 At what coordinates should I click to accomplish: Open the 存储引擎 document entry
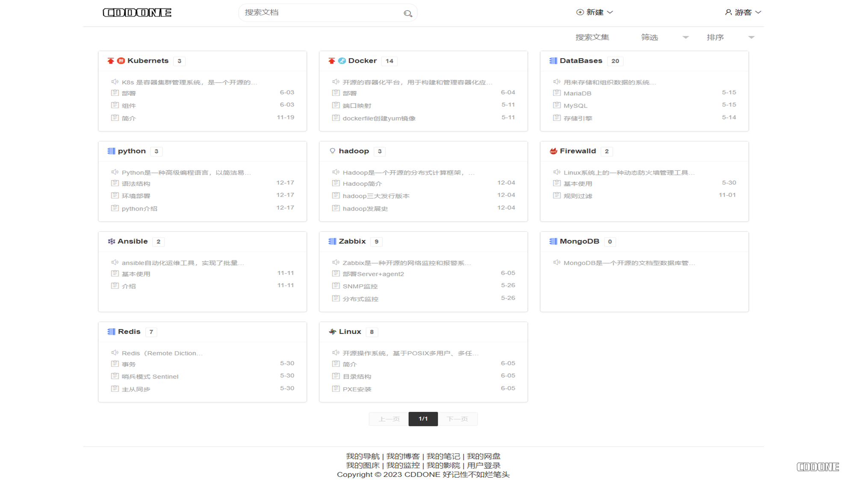[578, 118]
